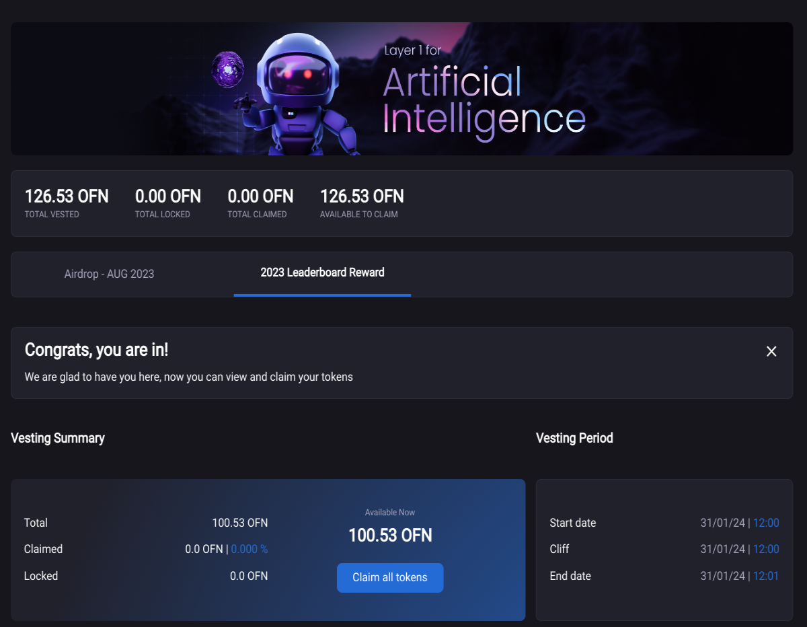Click the Locked label in Vesting Summary
807x627 pixels.
coord(41,576)
